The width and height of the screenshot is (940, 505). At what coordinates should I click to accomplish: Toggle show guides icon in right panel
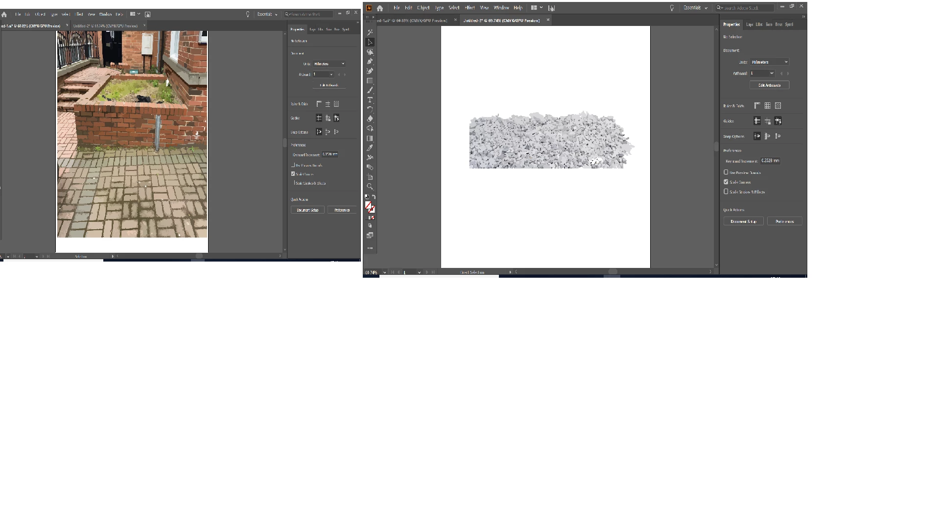click(x=757, y=121)
